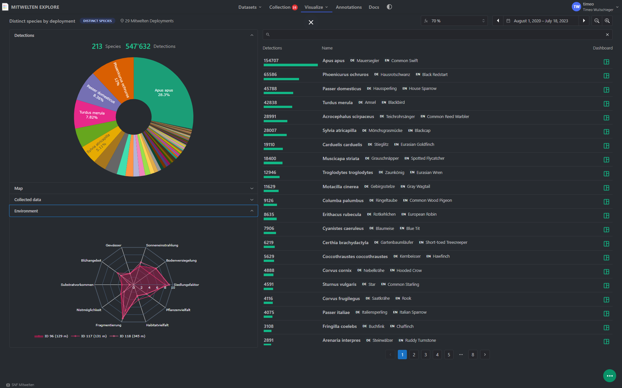Open dashboard for Sturnus vulgaris row
This screenshot has height=388, width=622.
point(606,286)
